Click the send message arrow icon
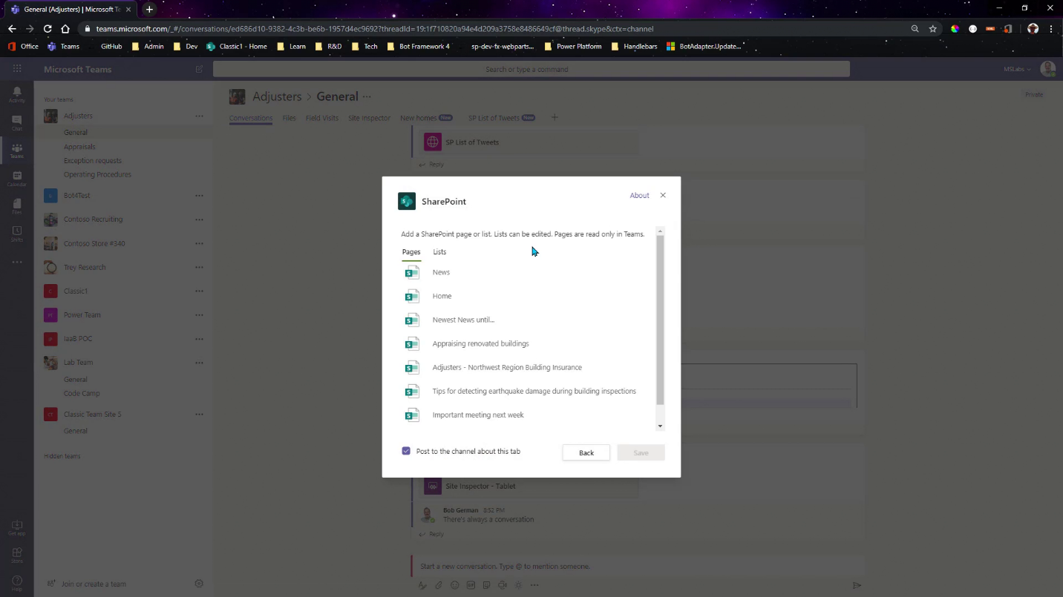Viewport: 1063px width, 597px height. pyautogui.click(x=857, y=585)
